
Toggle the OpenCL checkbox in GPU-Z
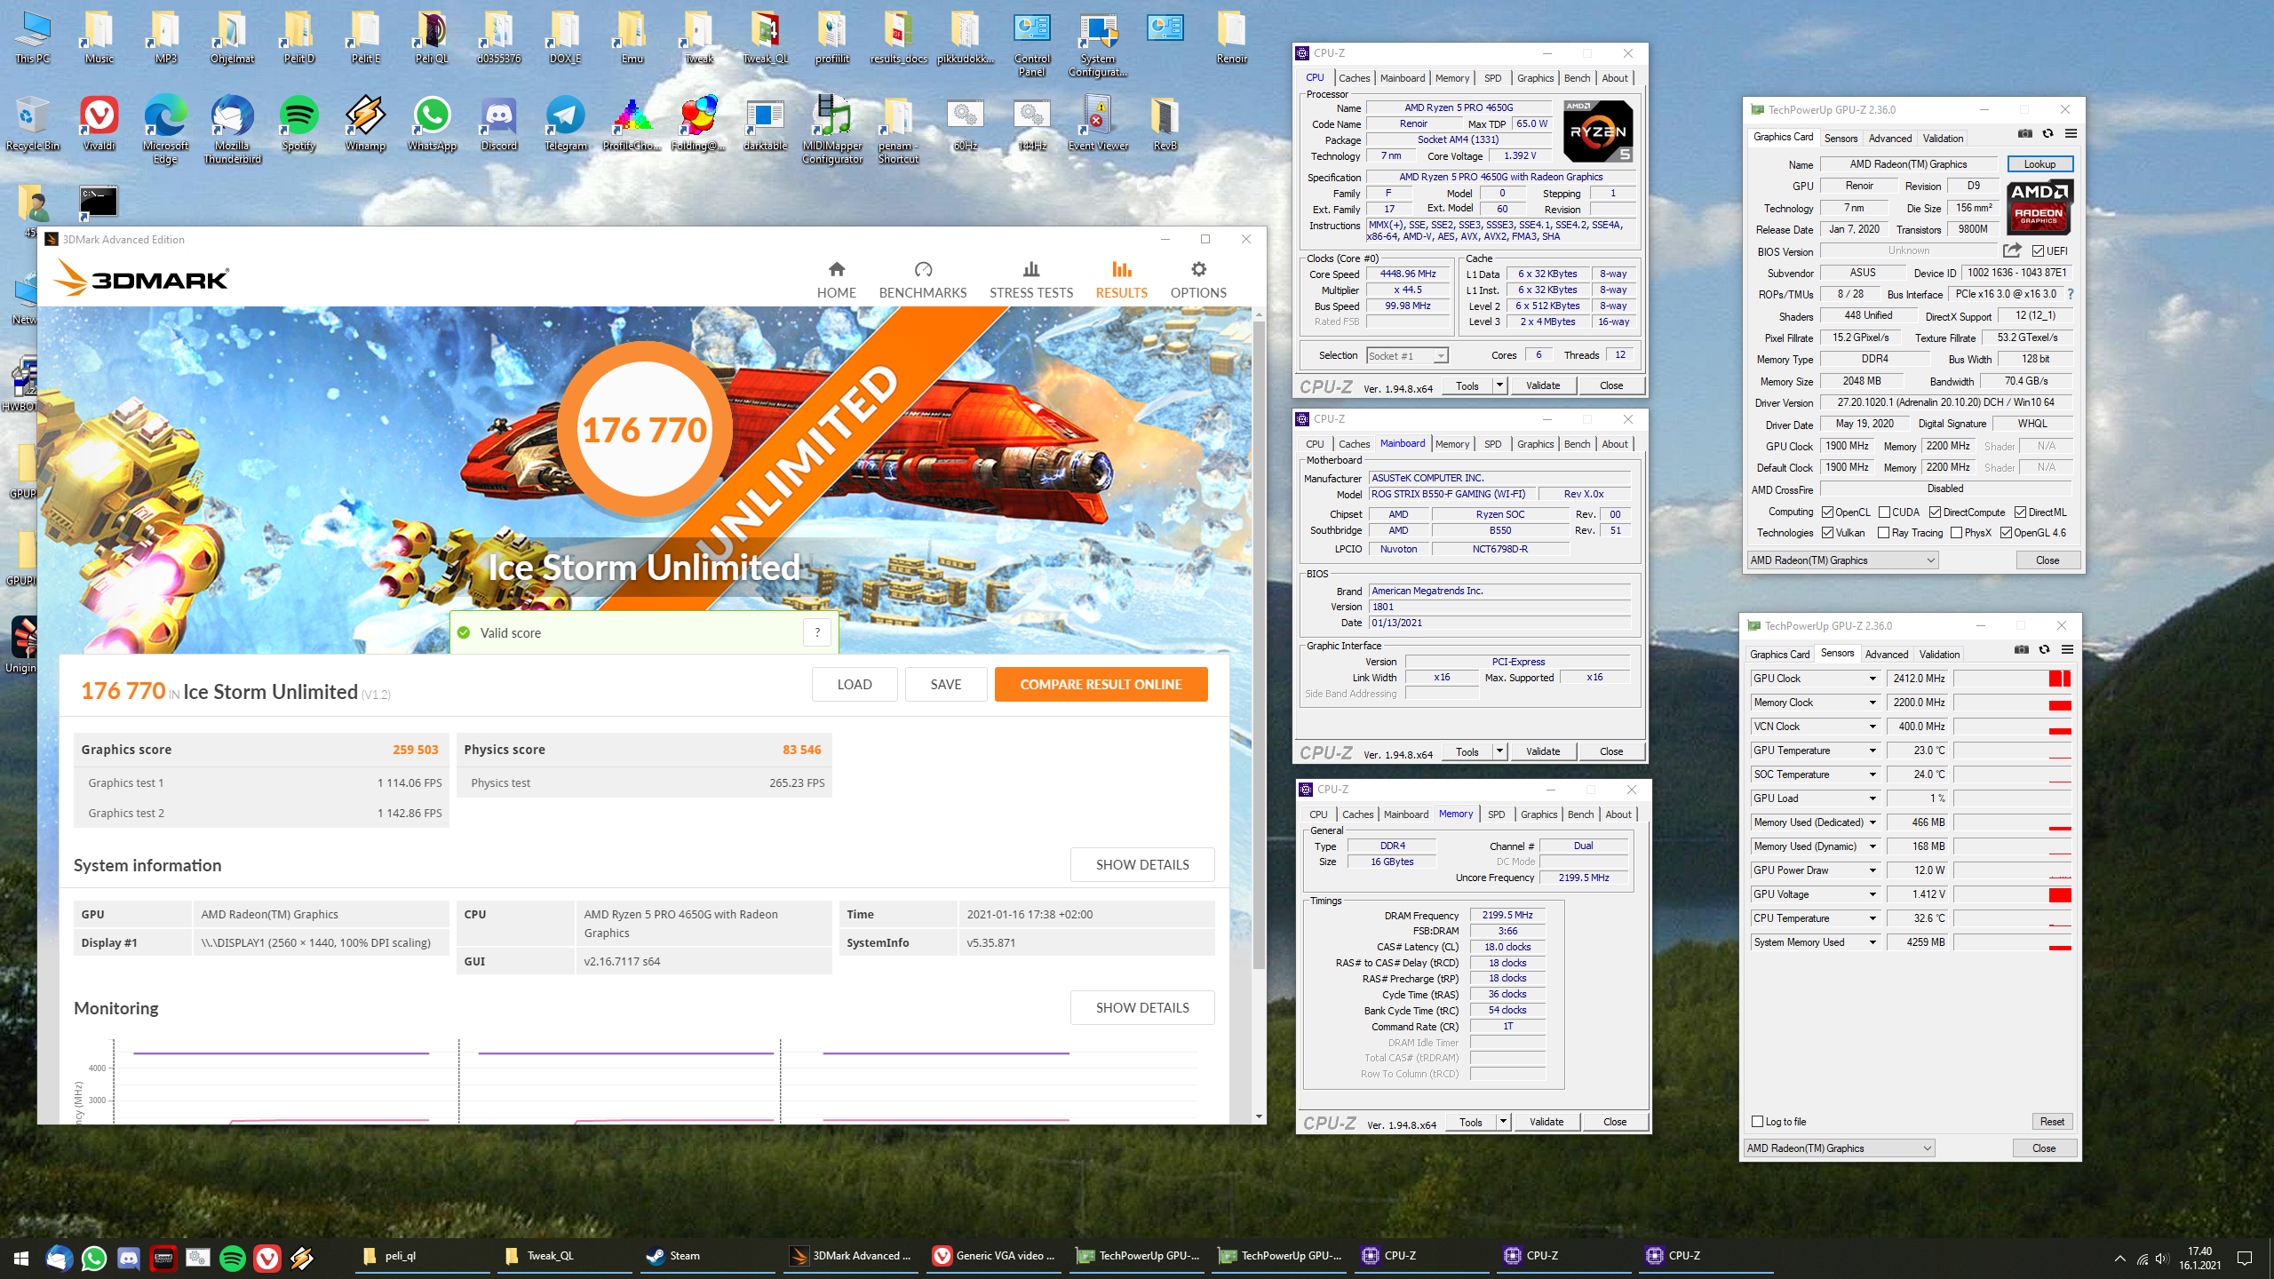click(x=1827, y=512)
